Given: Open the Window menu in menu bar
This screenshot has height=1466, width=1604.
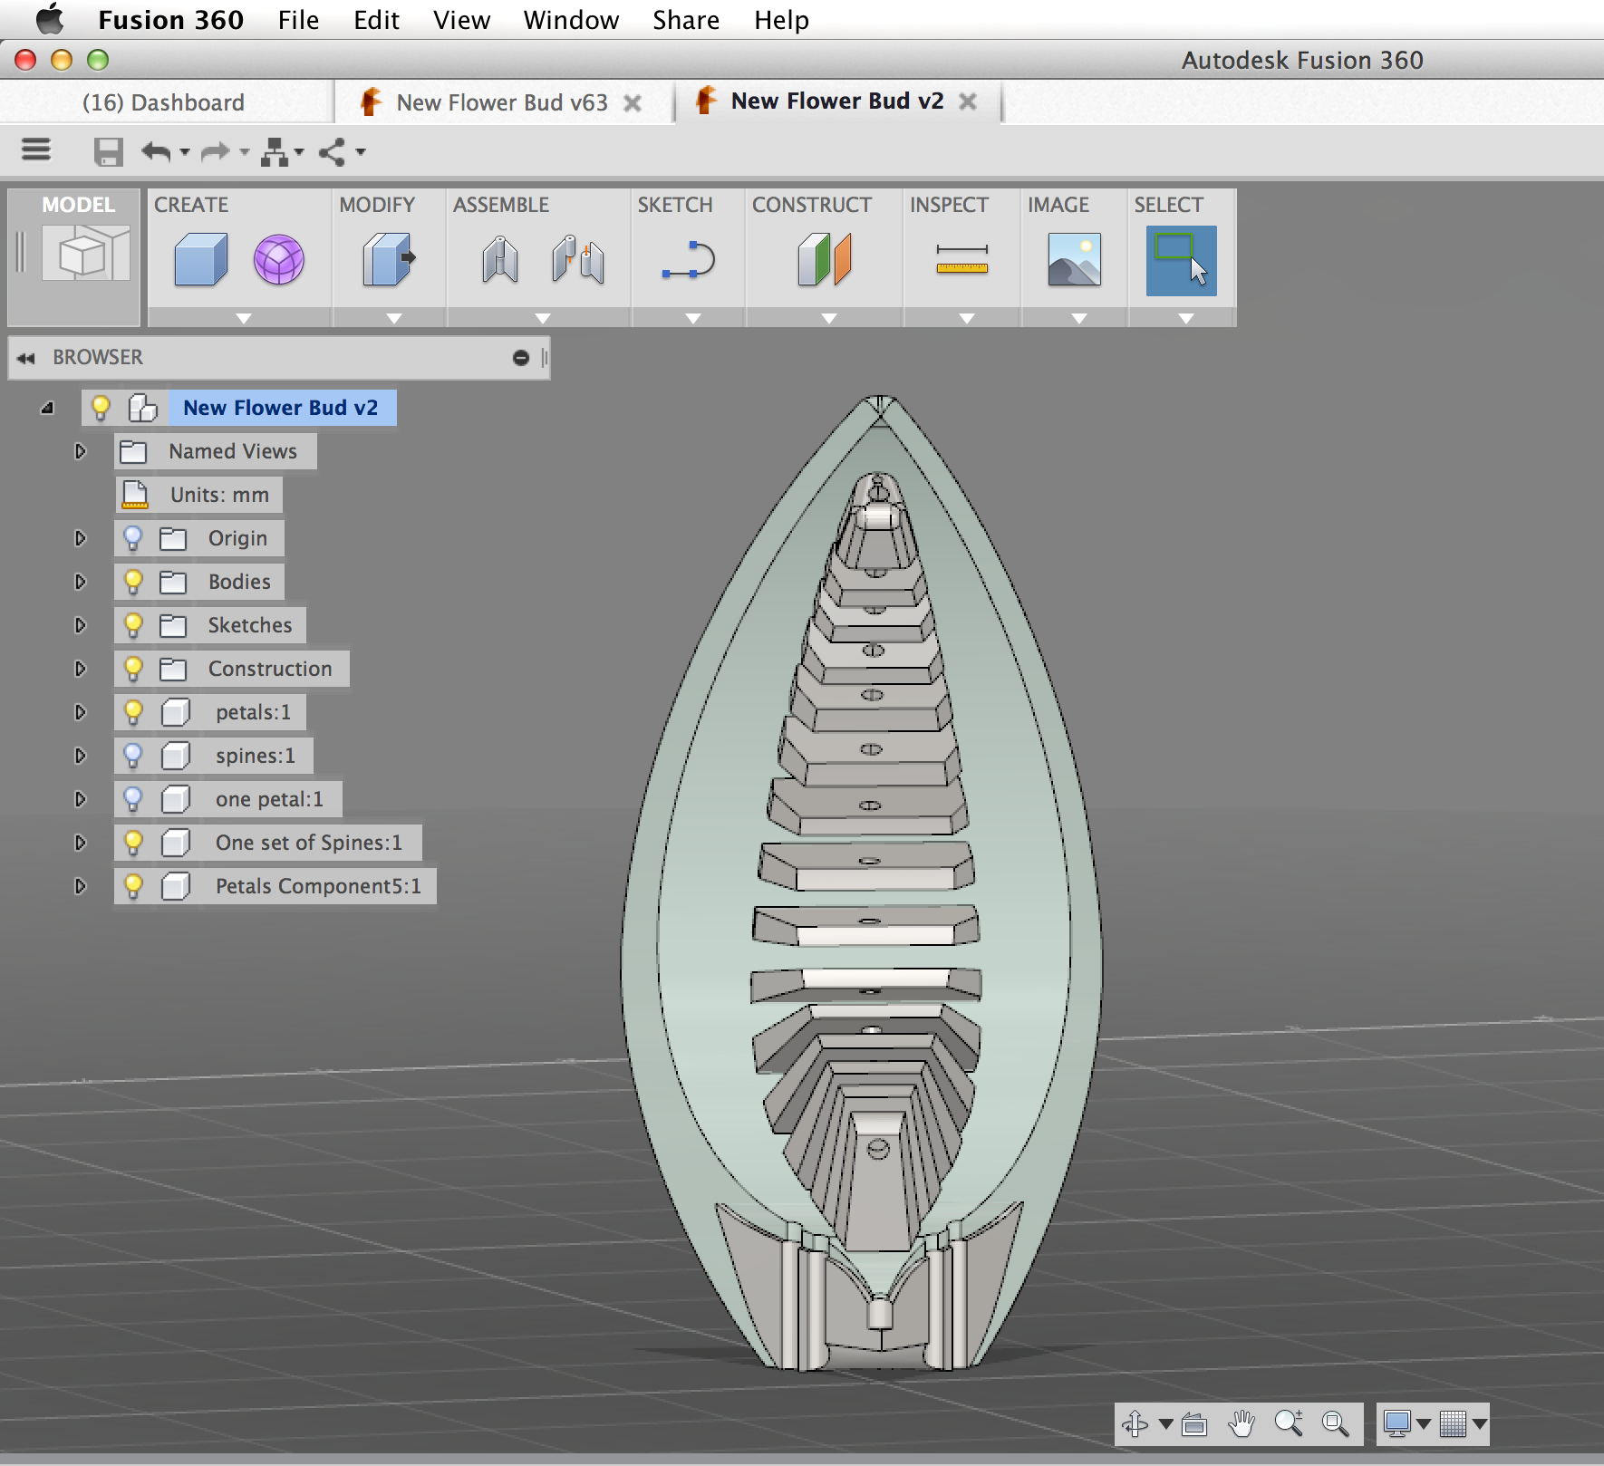Looking at the screenshot, I should point(571,20).
